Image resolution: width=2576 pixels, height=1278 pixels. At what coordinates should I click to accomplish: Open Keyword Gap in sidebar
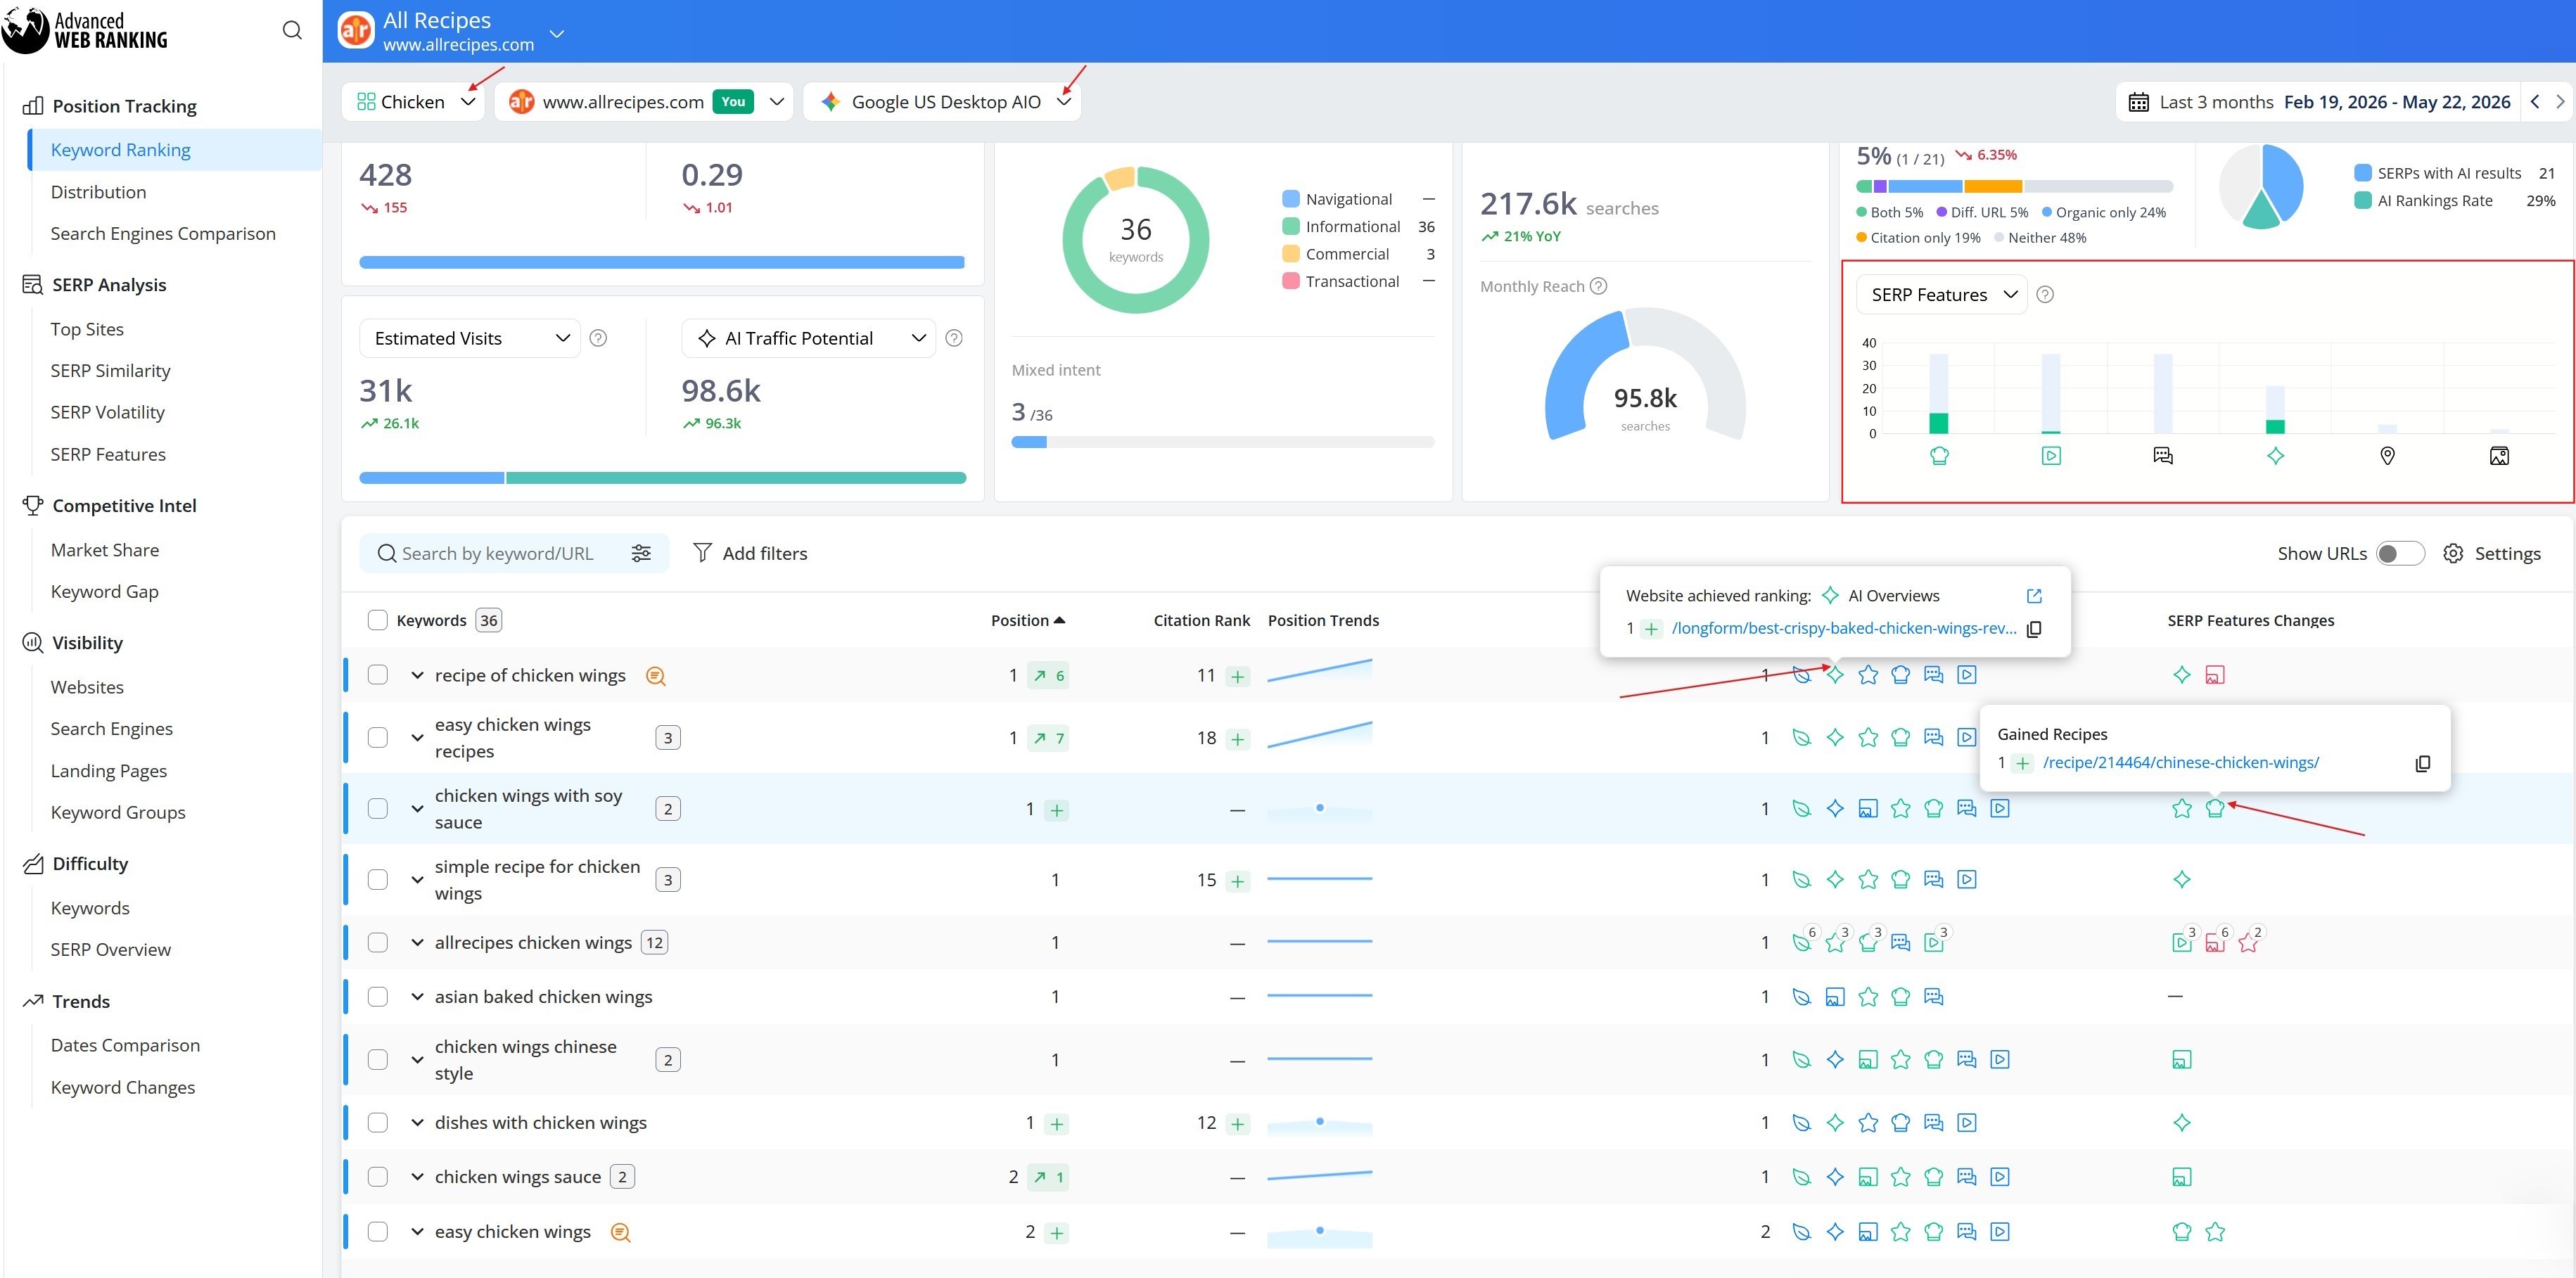point(105,591)
